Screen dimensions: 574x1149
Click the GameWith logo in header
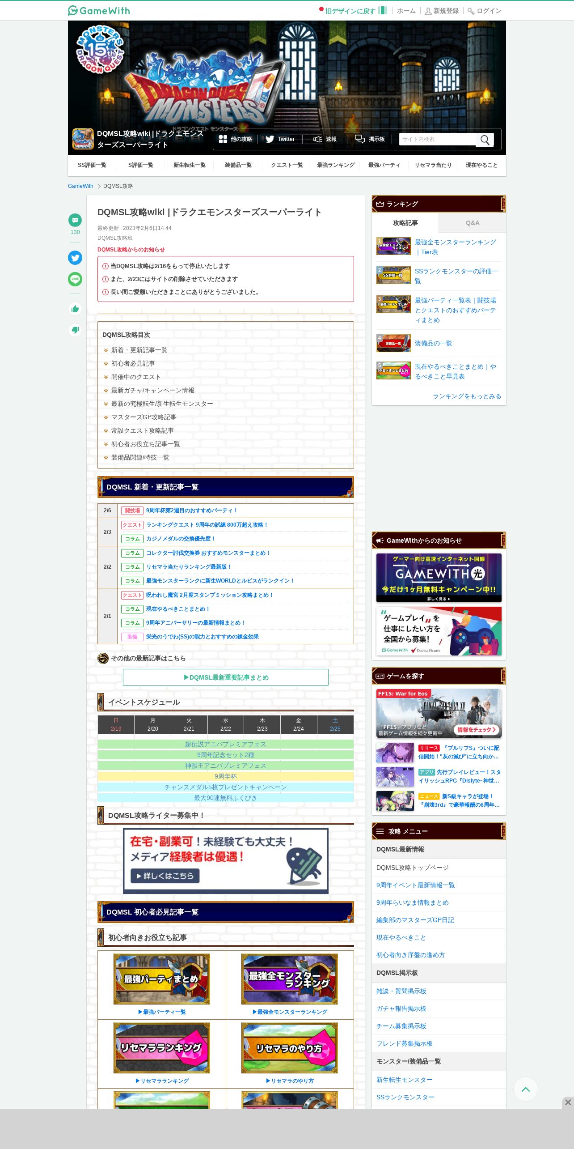(x=99, y=11)
